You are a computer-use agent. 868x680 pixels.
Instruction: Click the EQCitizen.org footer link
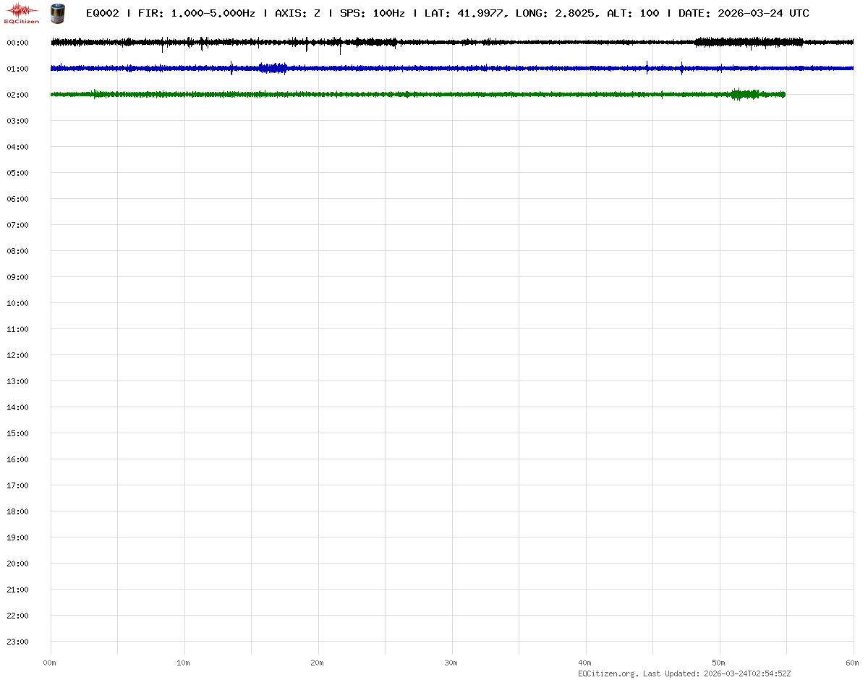pyautogui.click(x=608, y=673)
